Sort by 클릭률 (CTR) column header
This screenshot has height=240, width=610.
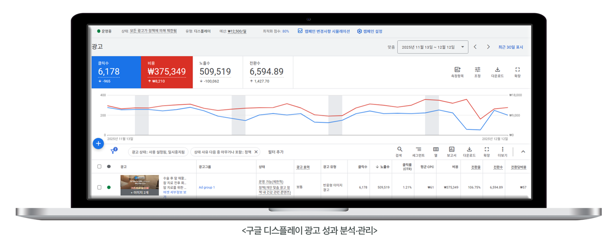[x=407, y=167]
